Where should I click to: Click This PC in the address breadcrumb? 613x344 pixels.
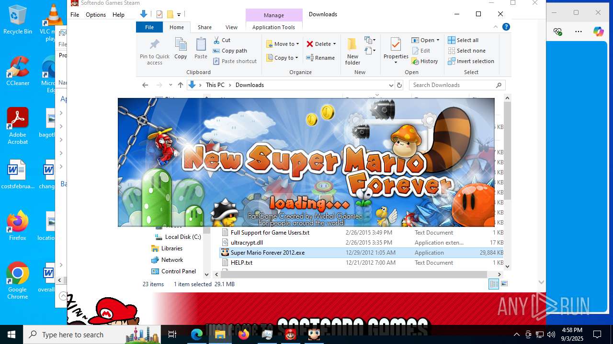(215, 85)
